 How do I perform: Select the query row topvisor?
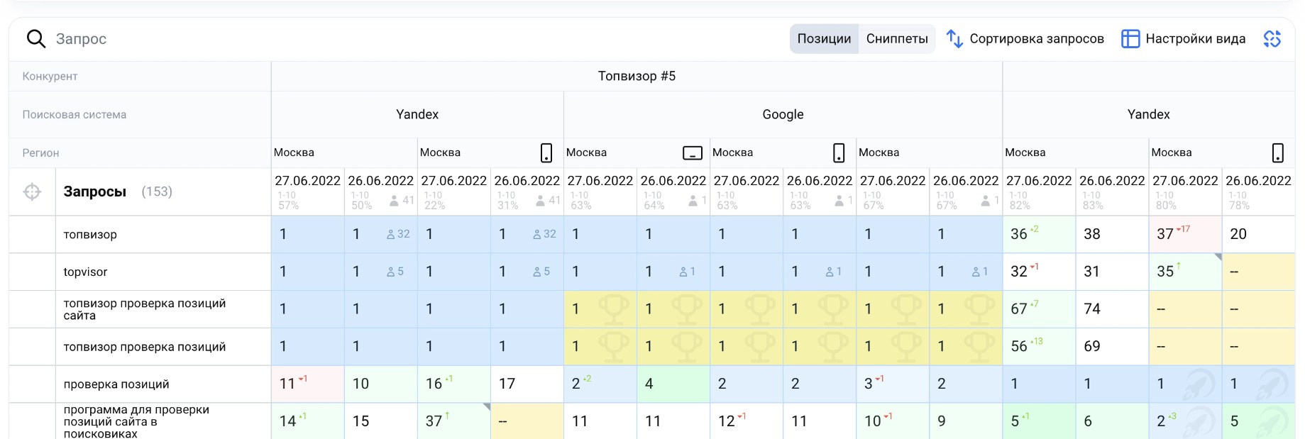point(86,272)
